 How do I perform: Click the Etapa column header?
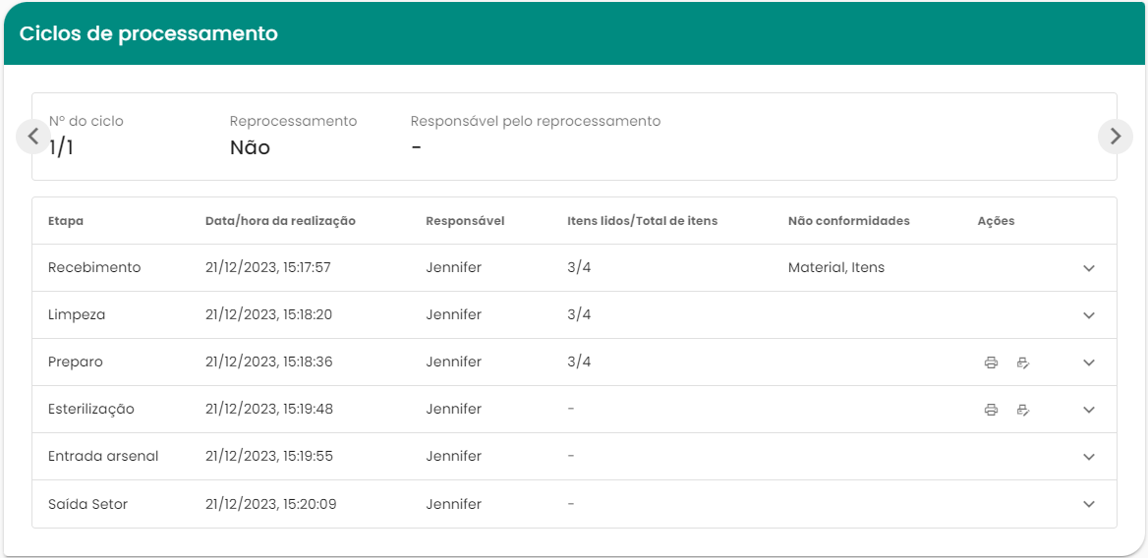[66, 221]
